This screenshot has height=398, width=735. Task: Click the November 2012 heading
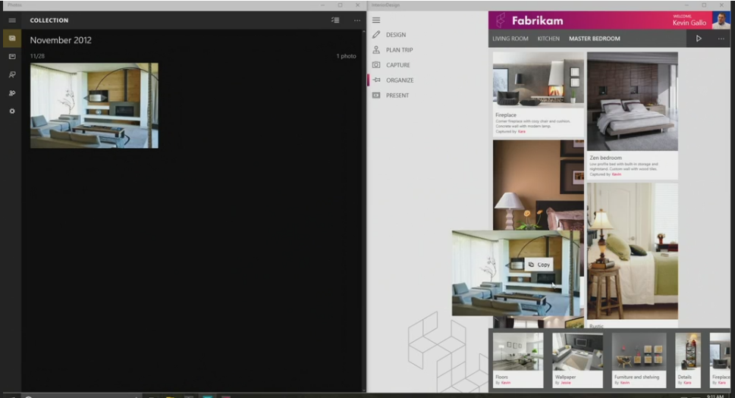tap(61, 40)
